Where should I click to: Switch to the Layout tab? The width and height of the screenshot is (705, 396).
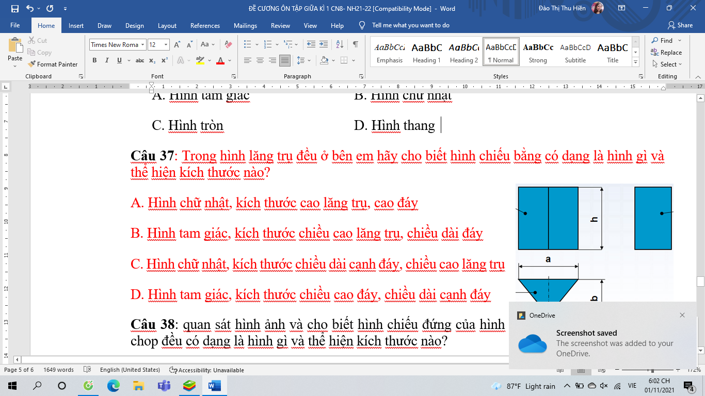click(167, 26)
